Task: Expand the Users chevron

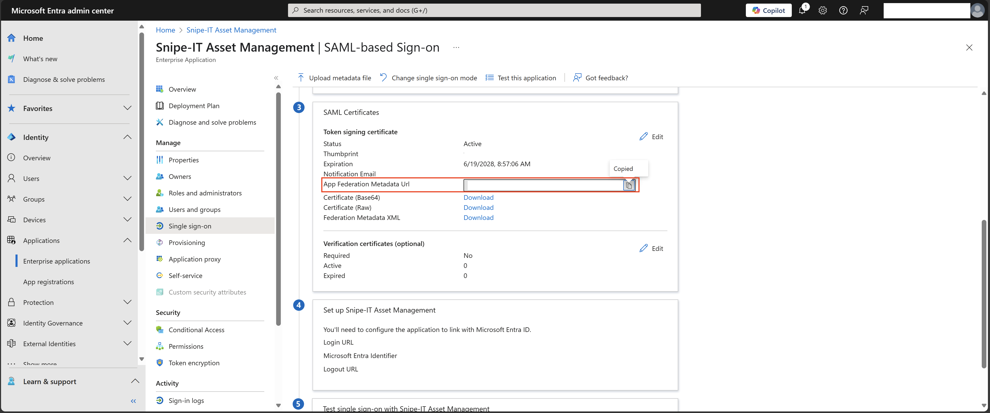Action: point(127,178)
